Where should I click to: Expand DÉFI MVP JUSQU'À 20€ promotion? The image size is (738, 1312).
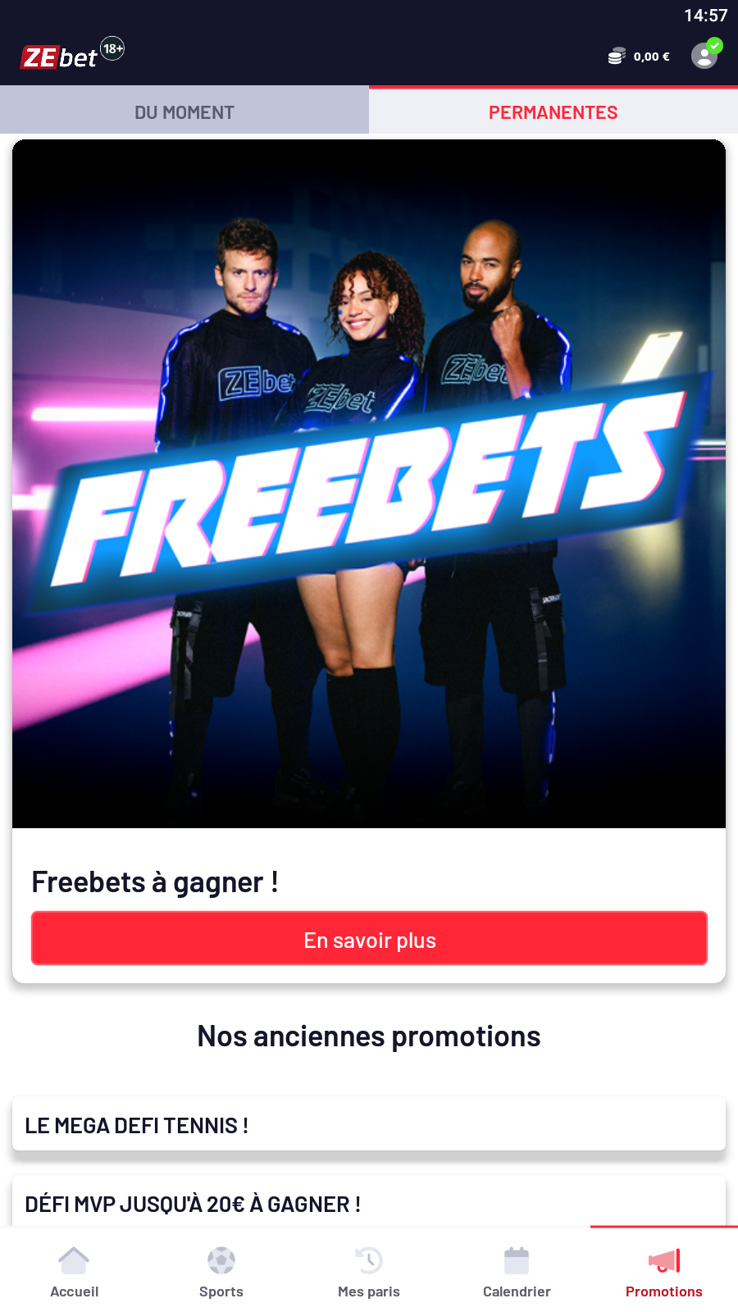coord(369,1203)
